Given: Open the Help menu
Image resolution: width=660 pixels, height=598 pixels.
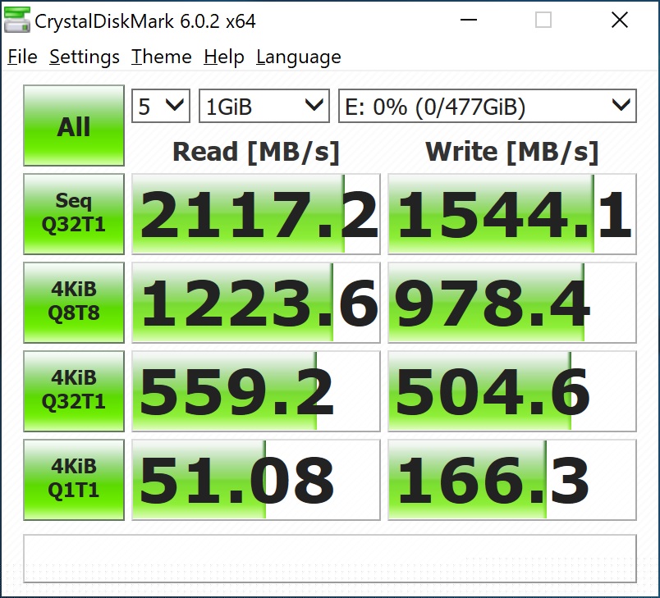Looking at the screenshot, I should pyautogui.click(x=224, y=57).
